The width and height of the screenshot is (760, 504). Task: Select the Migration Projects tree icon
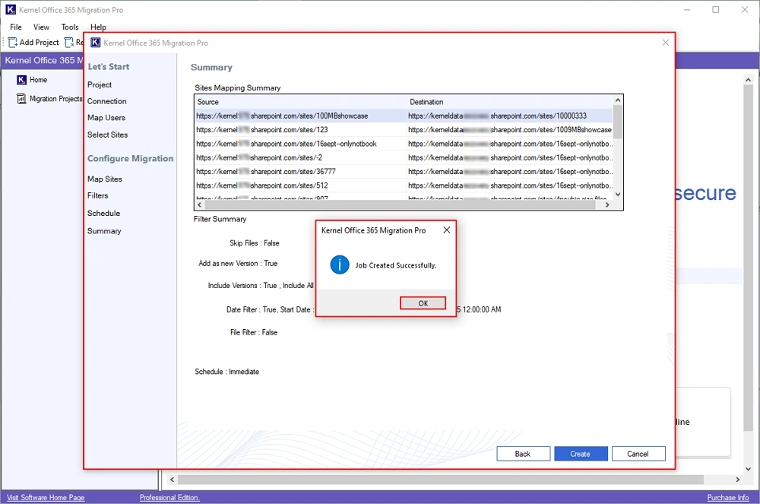tap(21, 99)
